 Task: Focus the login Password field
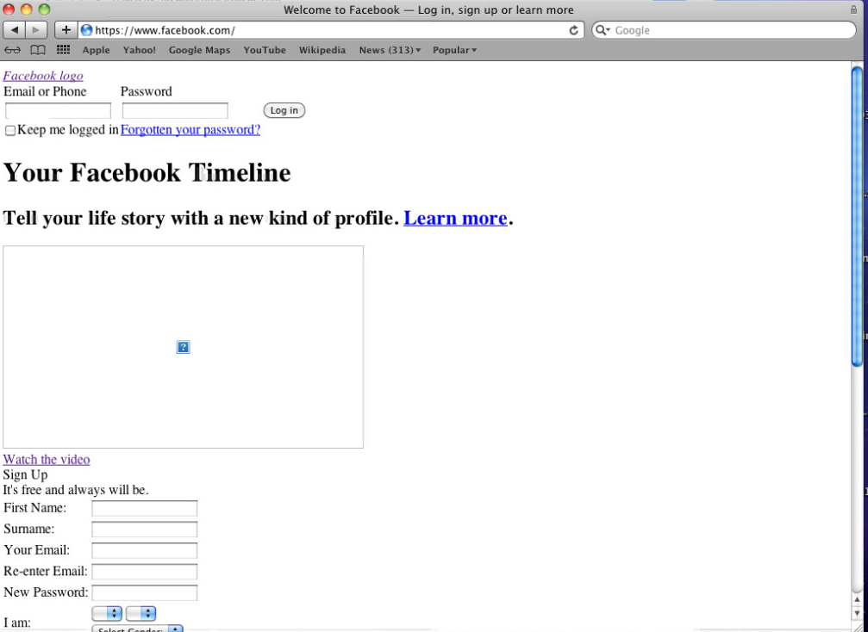pyautogui.click(x=175, y=110)
